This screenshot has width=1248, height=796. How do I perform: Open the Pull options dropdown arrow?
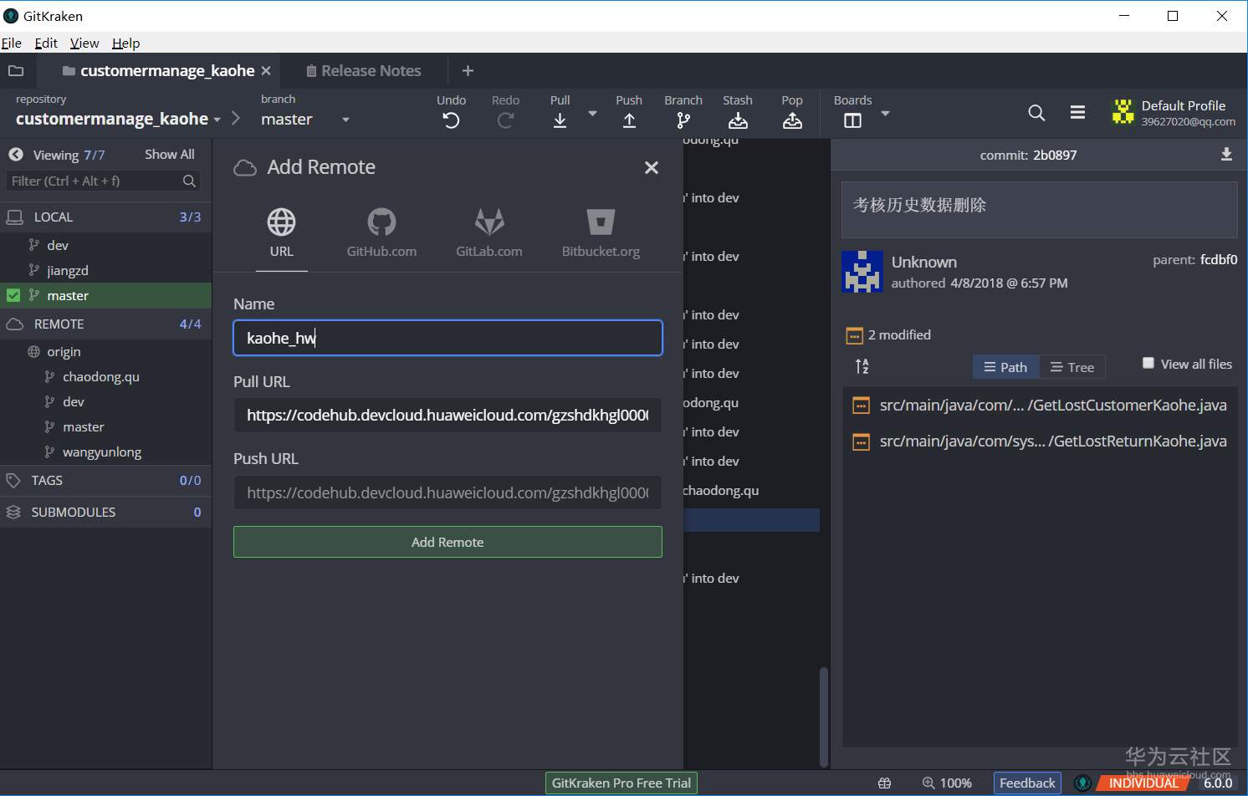592,113
